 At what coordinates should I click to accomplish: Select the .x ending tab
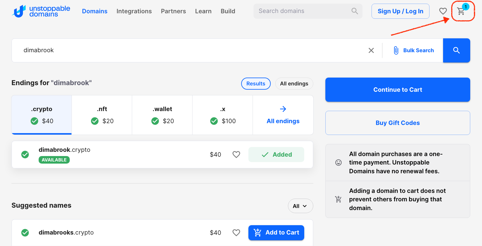[223, 115]
